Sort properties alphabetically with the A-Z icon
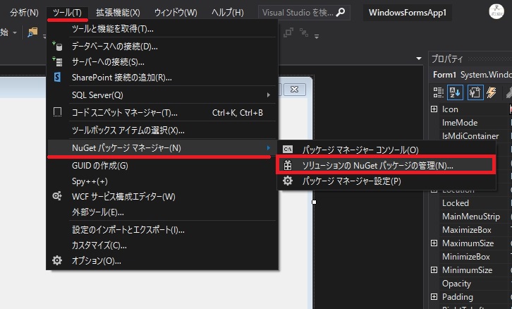 click(x=455, y=92)
